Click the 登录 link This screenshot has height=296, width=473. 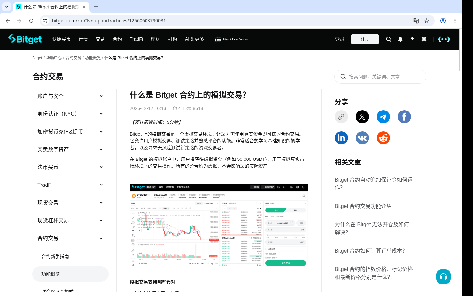pyautogui.click(x=340, y=39)
